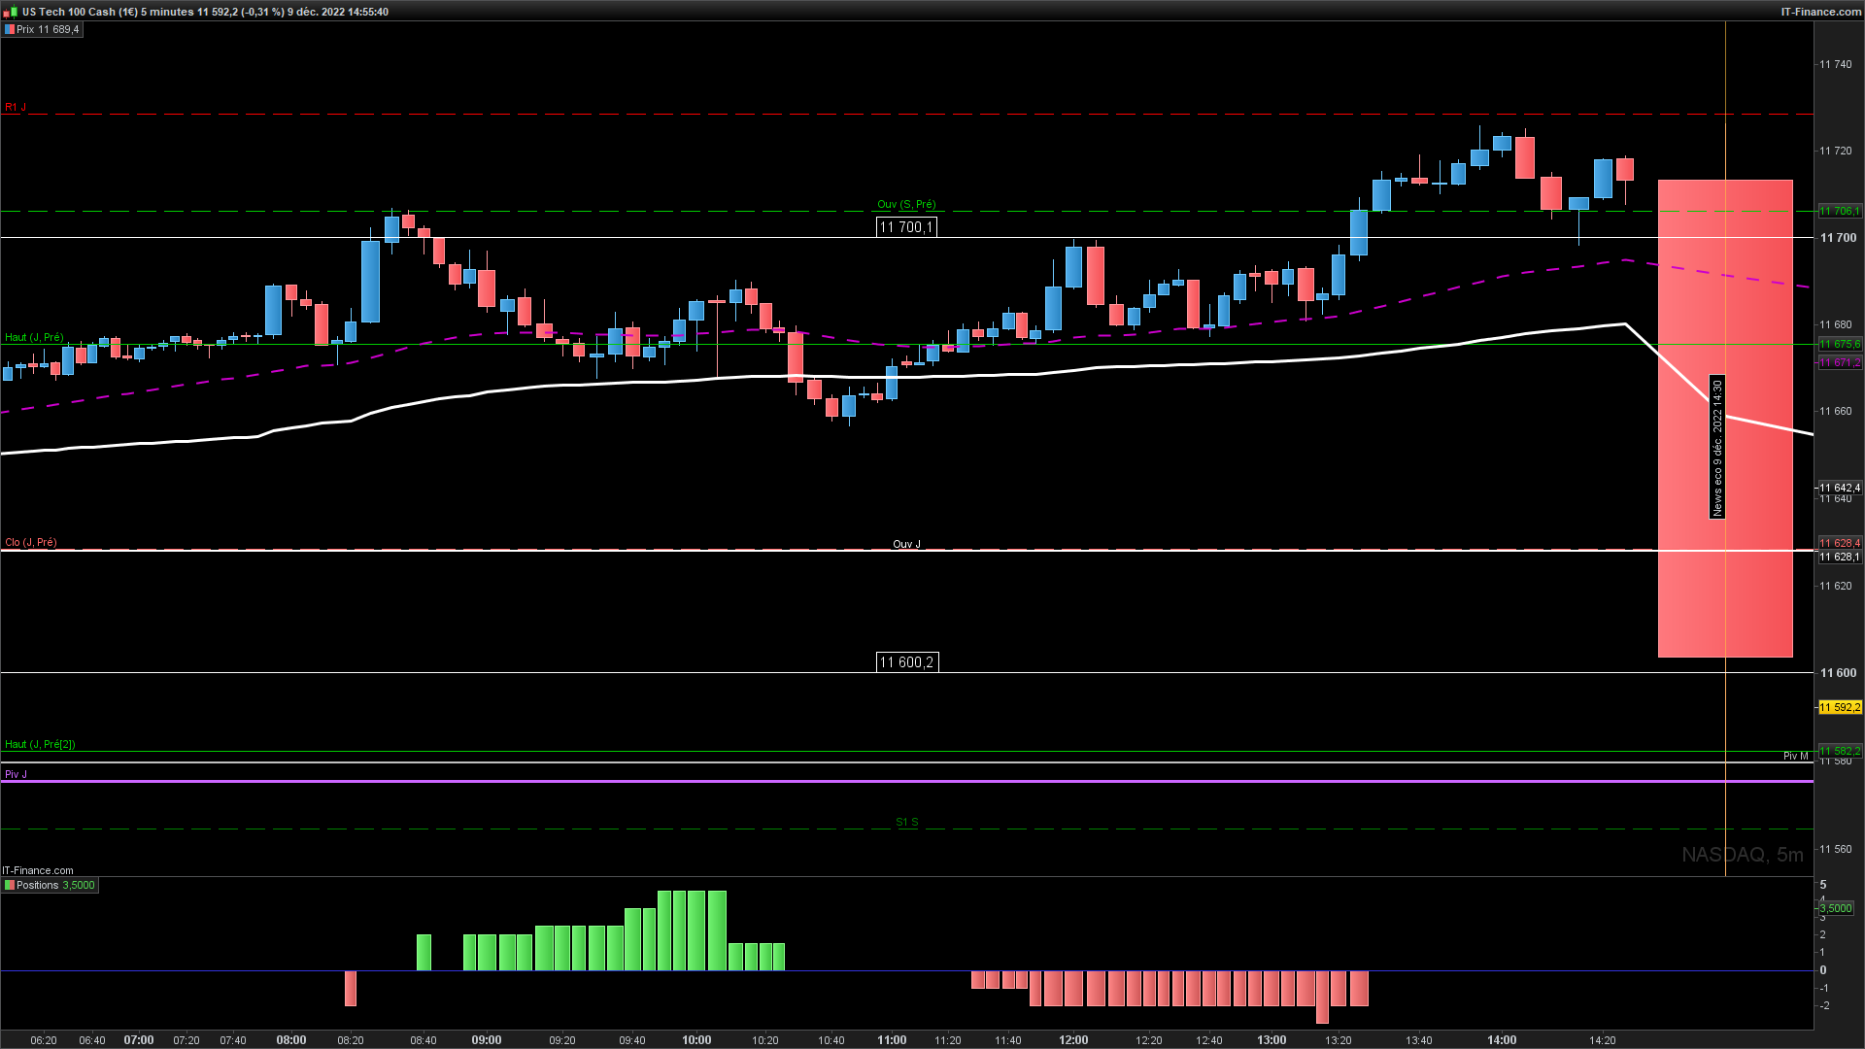Click the Ouv J level label

(x=906, y=544)
